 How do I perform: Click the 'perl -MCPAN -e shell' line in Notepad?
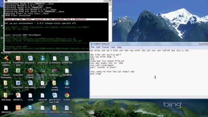point(103,67)
